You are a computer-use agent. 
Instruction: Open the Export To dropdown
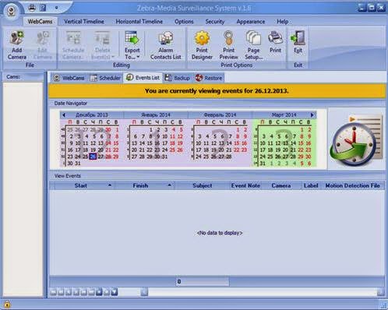[132, 45]
